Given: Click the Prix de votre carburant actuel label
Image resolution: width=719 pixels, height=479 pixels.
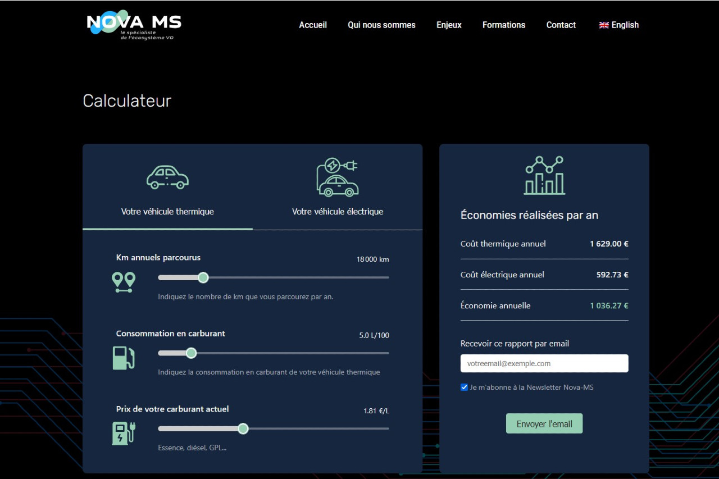Looking at the screenshot, I should 172,409.
